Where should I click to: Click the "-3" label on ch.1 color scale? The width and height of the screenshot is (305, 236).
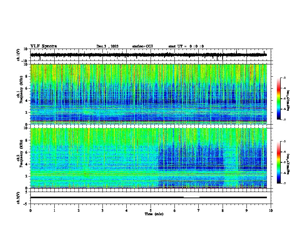coord(284,78)
